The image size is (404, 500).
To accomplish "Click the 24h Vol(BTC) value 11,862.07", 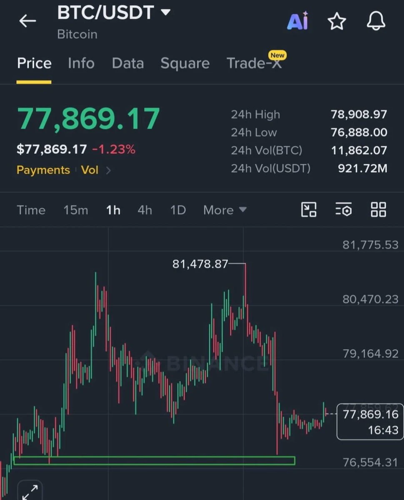I will click(359, 150).
